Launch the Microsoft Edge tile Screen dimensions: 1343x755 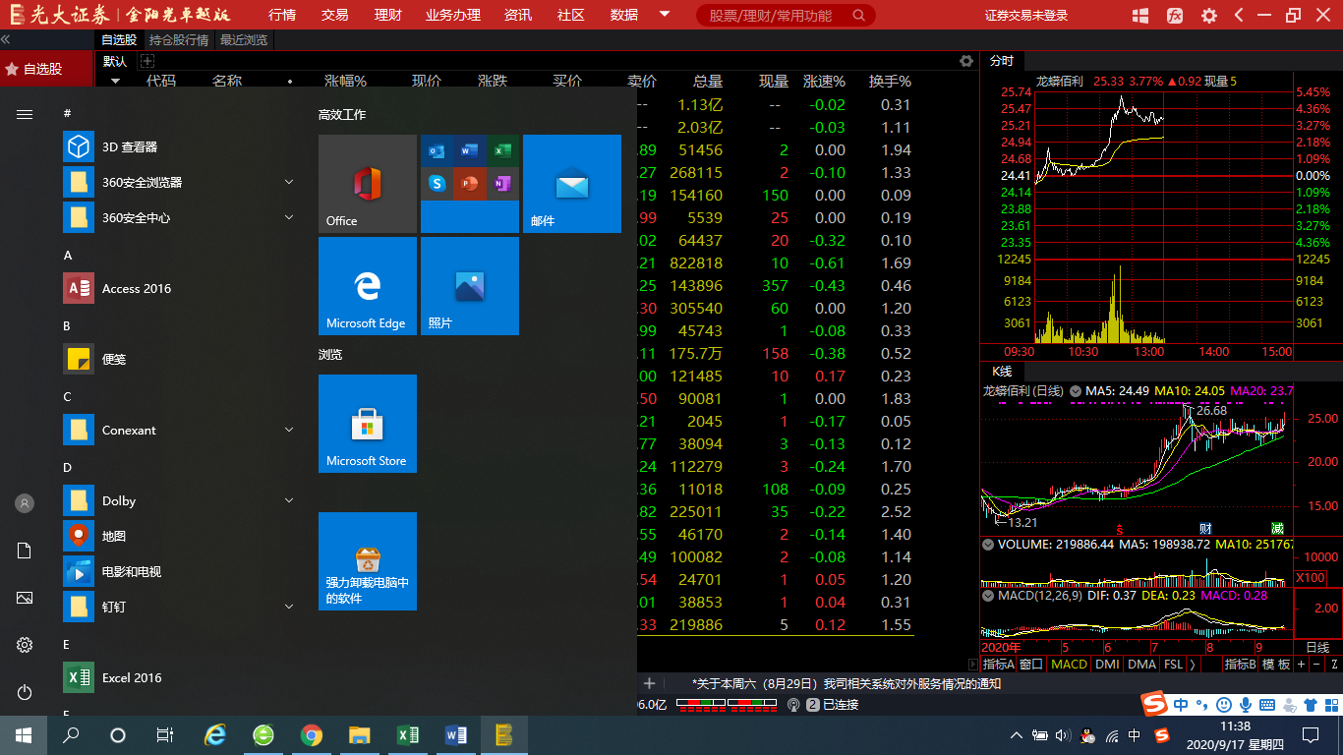tap(369, 286)
